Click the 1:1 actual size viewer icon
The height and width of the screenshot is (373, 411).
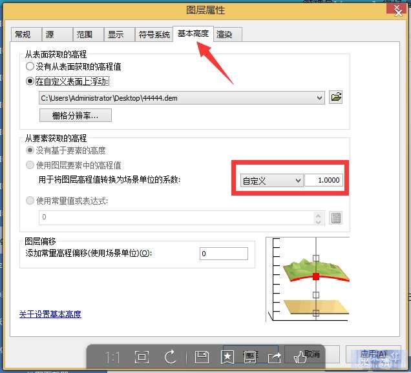pos(112,358)
